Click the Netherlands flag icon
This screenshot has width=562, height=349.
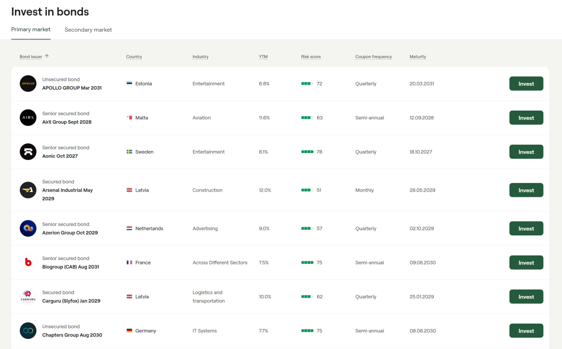[x=130, y=228]
